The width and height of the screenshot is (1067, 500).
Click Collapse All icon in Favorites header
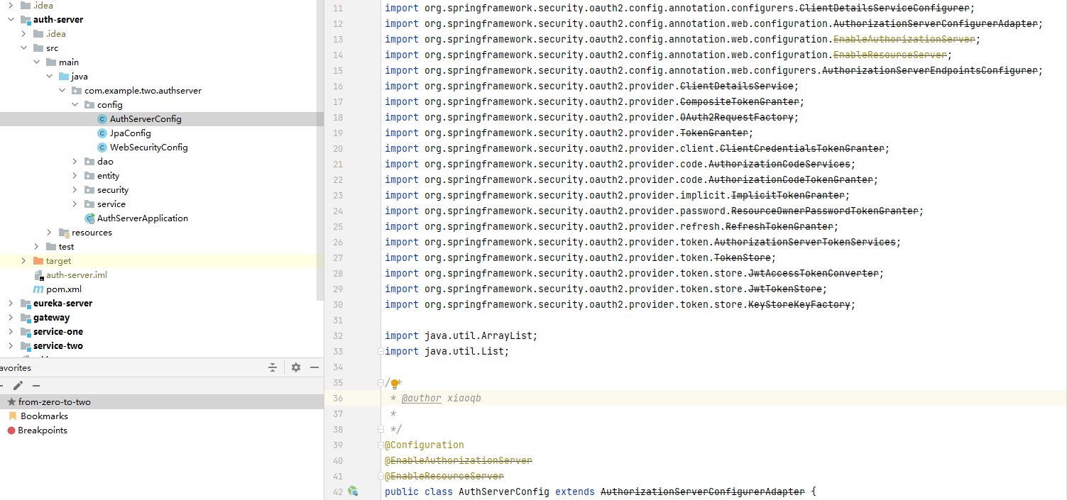tap(273, 367)
